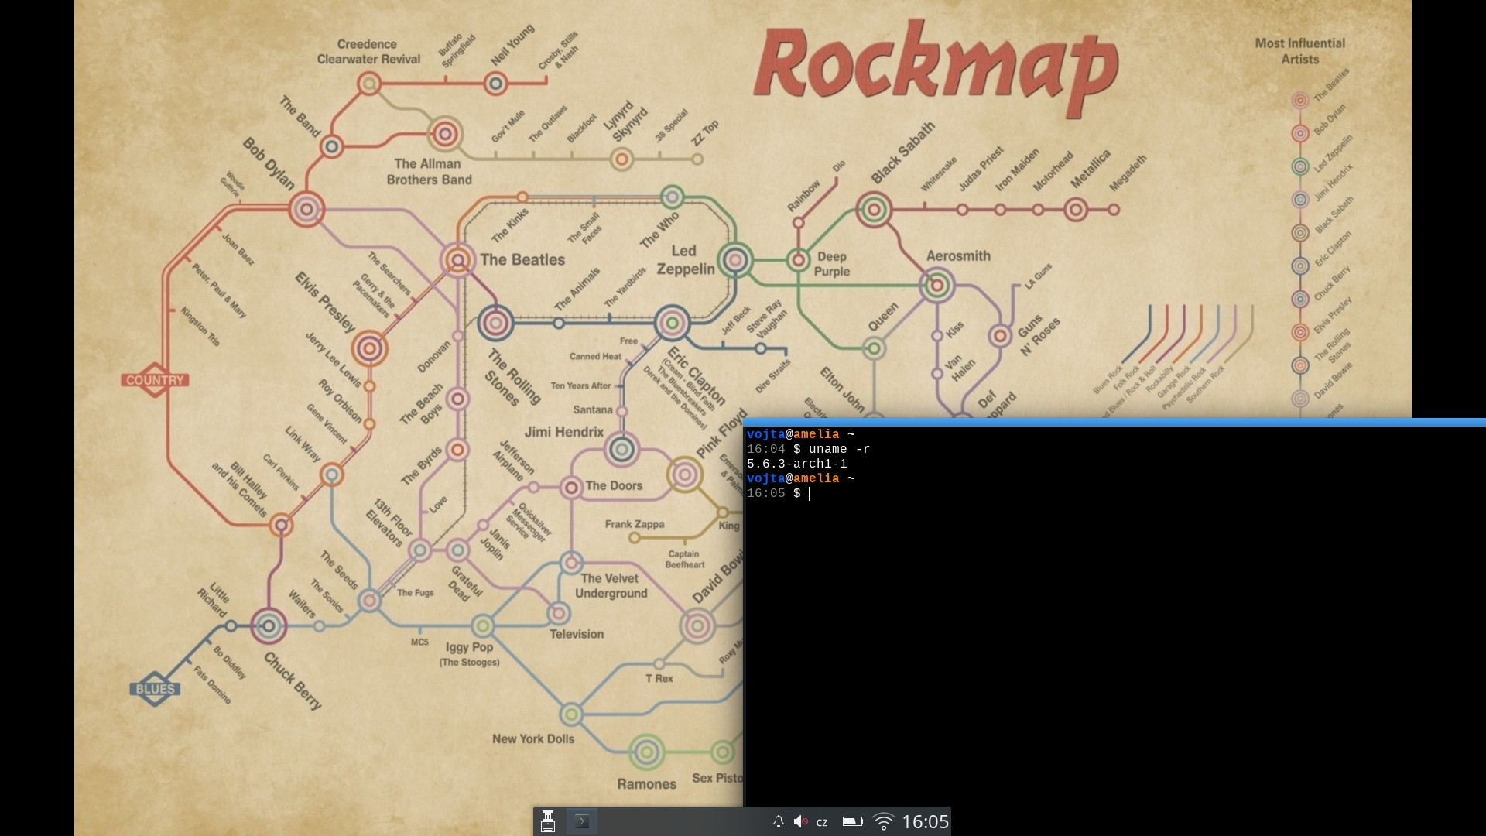Switch the cz keyboard layout indicator
The width and height of the screenshot is (1486, 836).
pyautogui.click(x=822, y=822)
